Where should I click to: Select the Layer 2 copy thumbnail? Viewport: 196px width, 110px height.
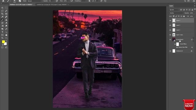(x=174, y=35)
